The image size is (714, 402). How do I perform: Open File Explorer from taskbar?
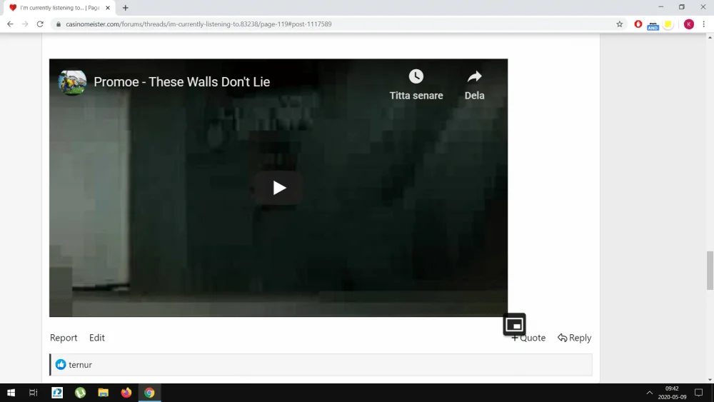[104, 393]
